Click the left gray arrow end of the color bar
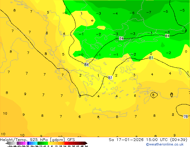Screen dimensions: 190x147 point(7,143)
